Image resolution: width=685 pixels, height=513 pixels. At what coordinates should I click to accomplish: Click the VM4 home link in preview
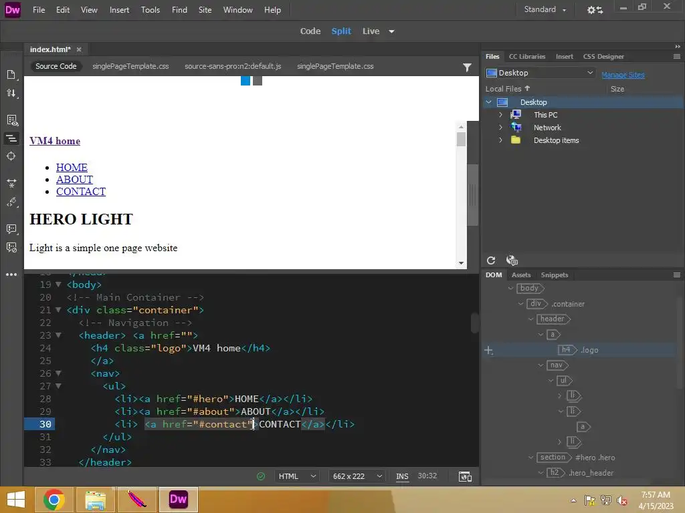coord(55,141)
